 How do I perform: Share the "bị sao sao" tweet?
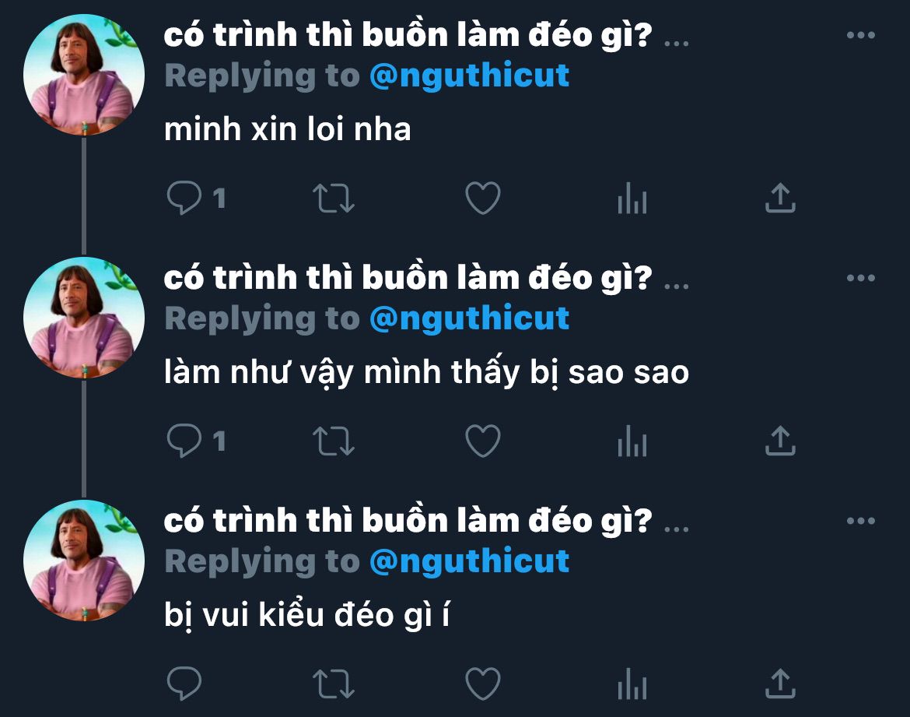pos(780,441)
